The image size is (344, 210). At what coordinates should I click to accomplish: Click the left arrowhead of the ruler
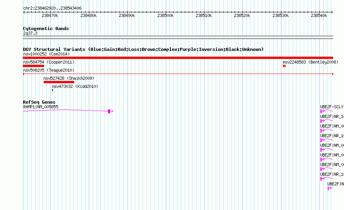(24, 12)
